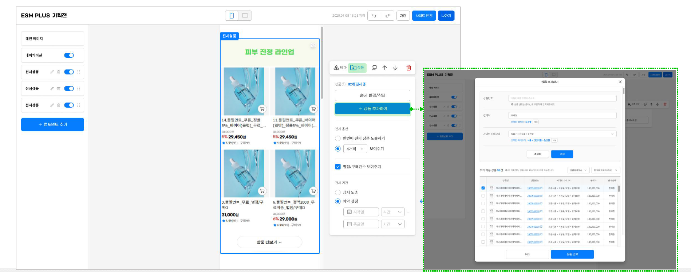Click the 순서 변경/삭제 button

(372, 95)
